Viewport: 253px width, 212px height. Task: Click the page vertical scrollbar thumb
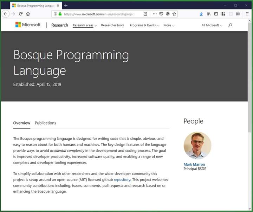249,77
